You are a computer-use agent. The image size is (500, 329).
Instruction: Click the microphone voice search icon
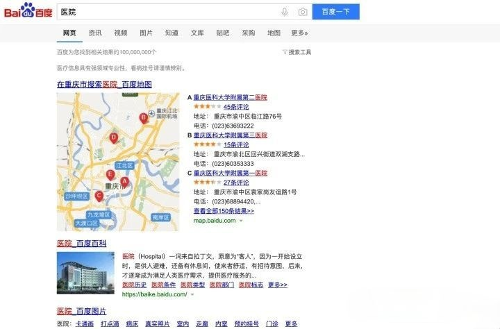285,12
